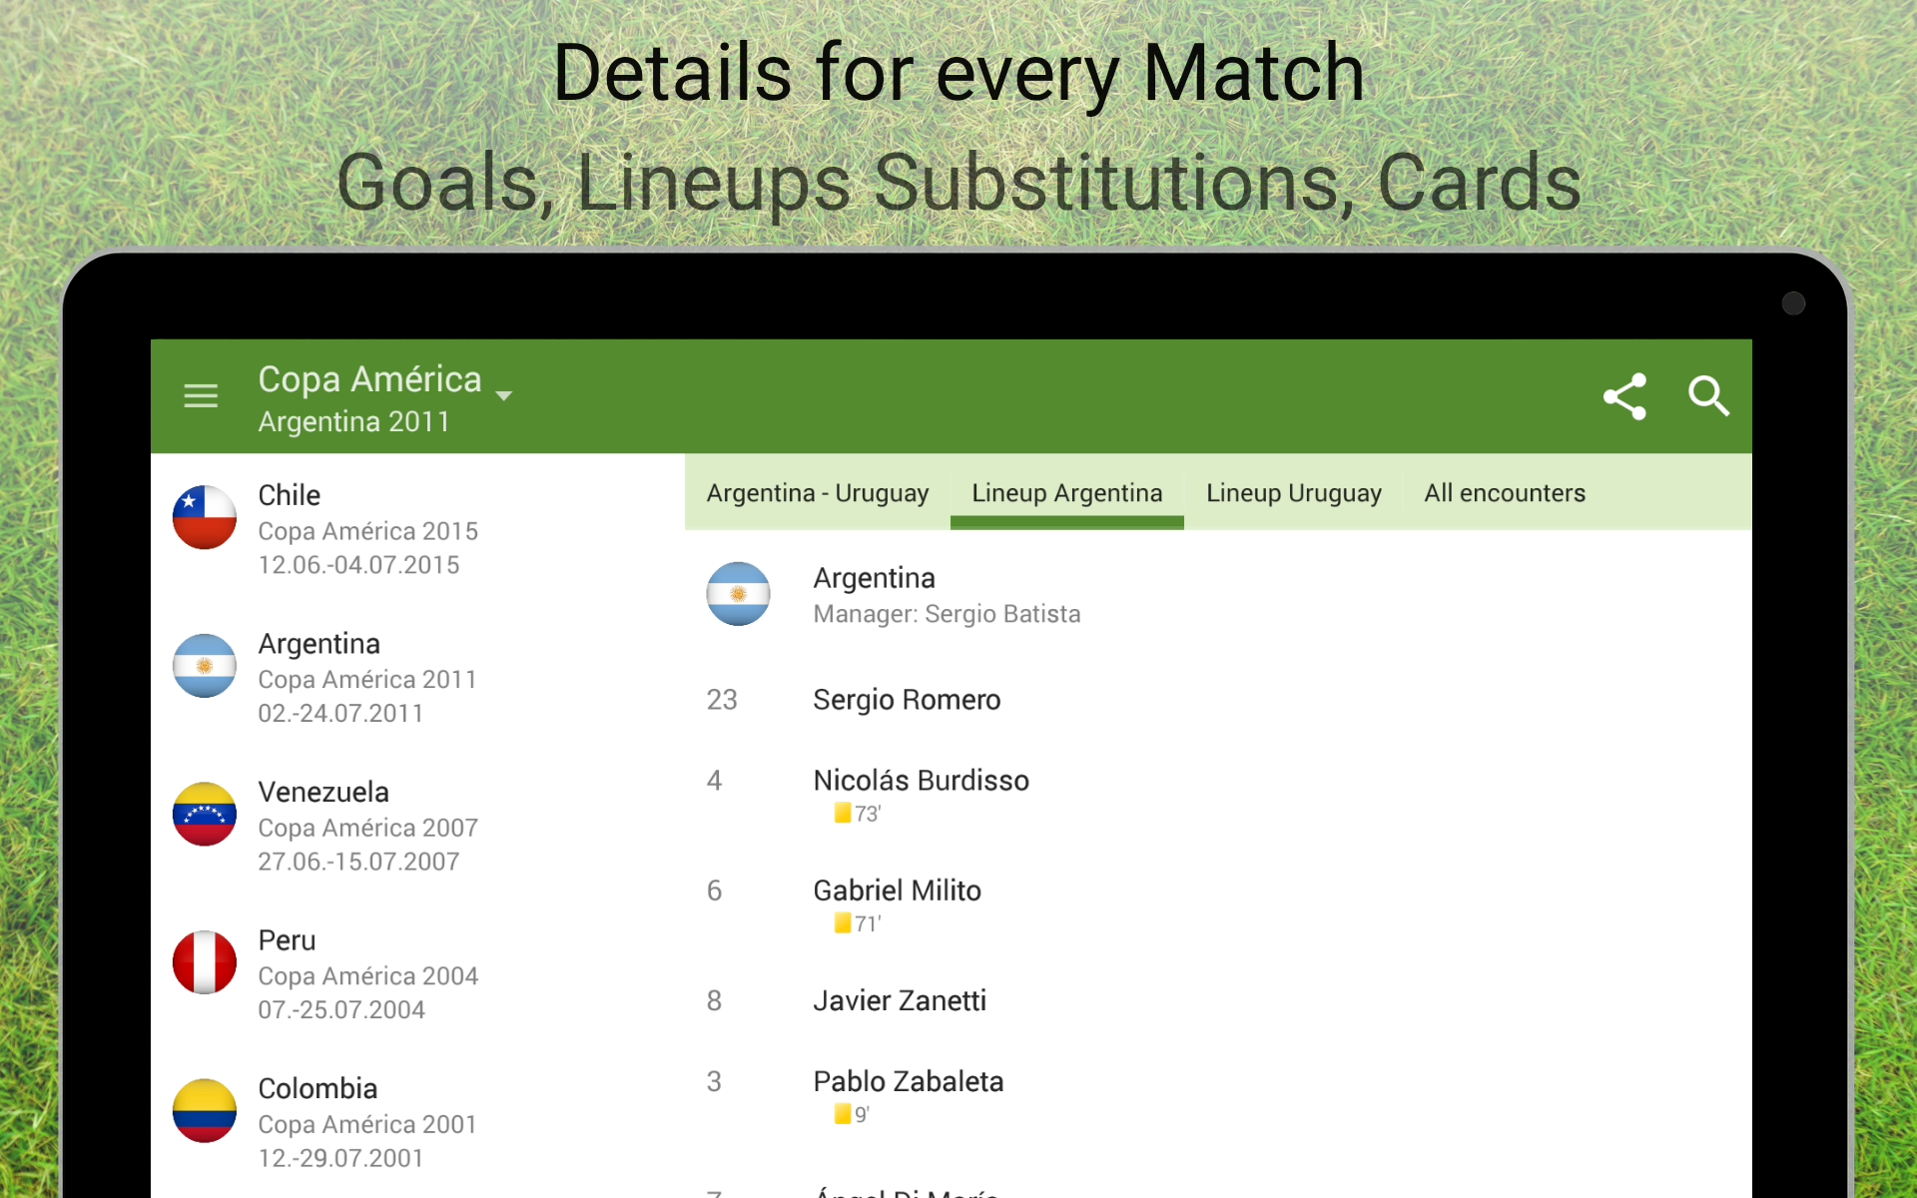Select the Argentina - Uruguay match tab
The width and height of the screenshot is (1917, 1198).
click(x=817, y=492)
